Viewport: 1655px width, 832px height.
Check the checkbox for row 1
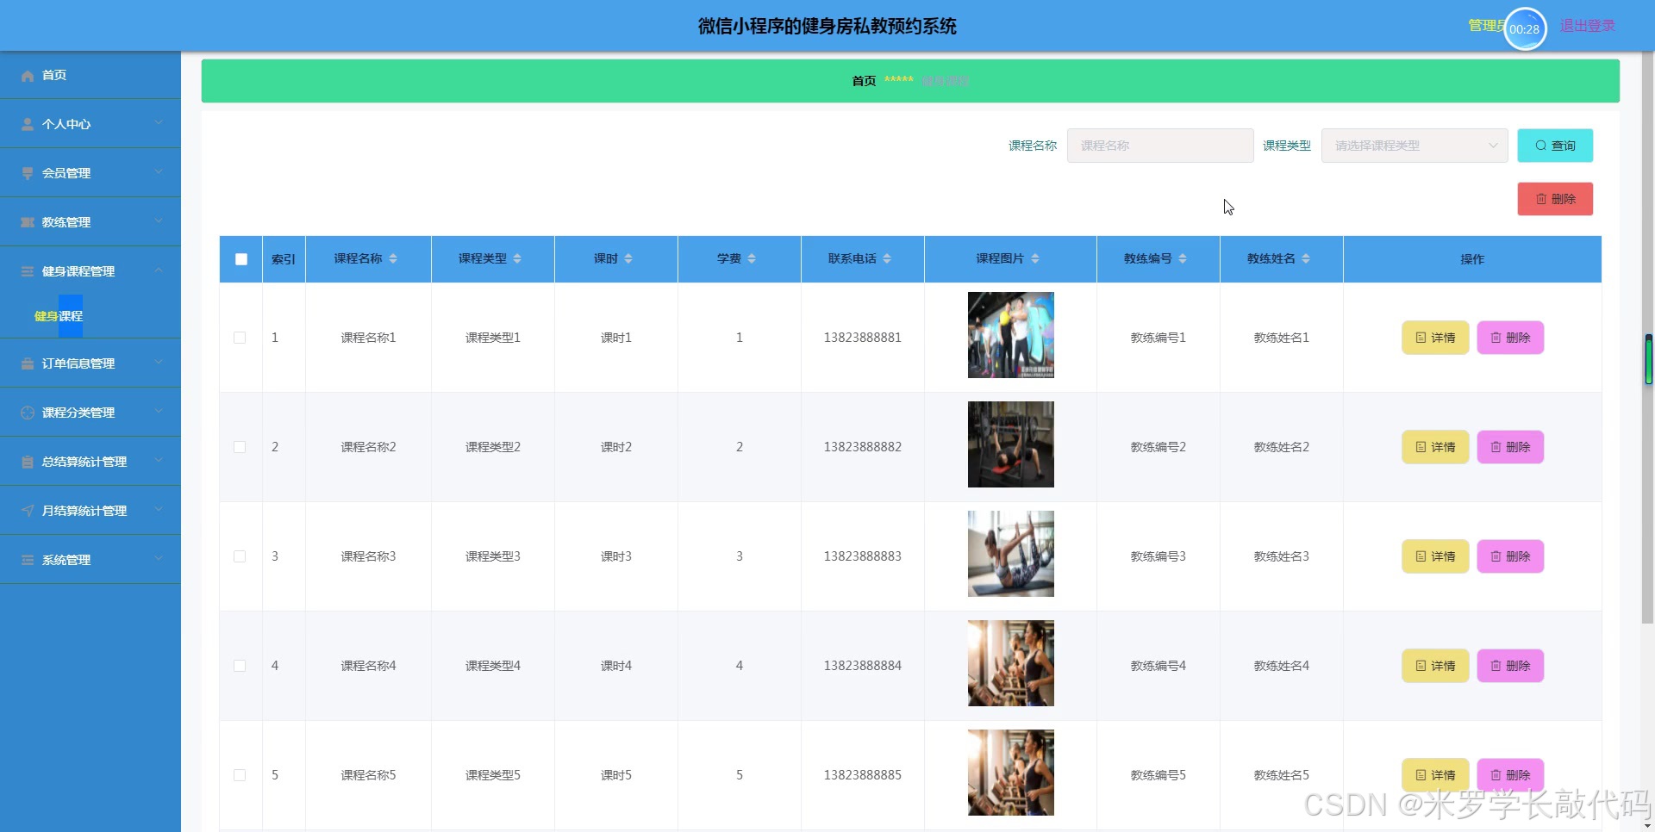tap(240, 338)
